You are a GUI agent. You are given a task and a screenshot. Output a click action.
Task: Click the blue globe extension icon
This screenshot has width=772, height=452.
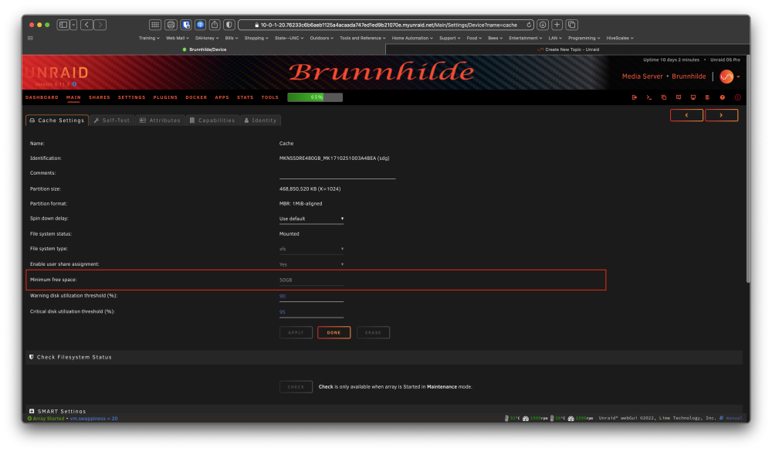(x=201, y=25)
